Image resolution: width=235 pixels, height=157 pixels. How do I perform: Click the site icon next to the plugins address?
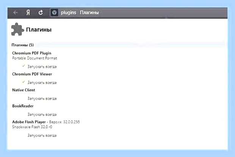tap(54, 13)
